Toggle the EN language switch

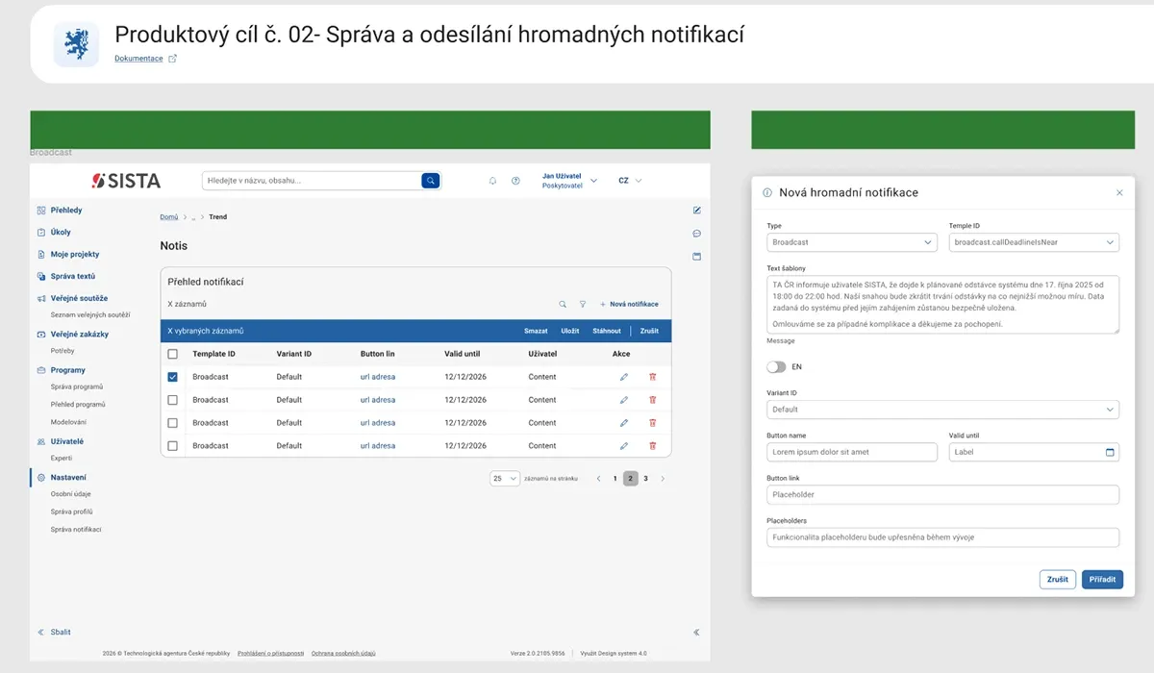coord(776,366)
